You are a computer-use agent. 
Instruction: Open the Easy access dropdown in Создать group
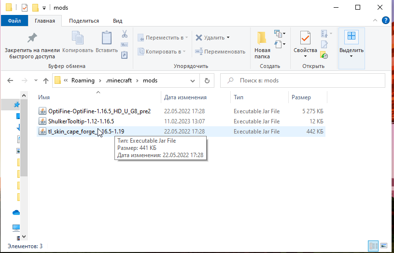pyautogui.click(x=280, y=44)
